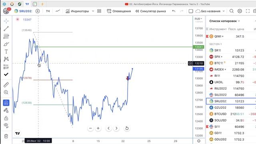Collapse the SECTION 1 watchlist header
This screenshot has width=256, height=144.
click(216, 44)
